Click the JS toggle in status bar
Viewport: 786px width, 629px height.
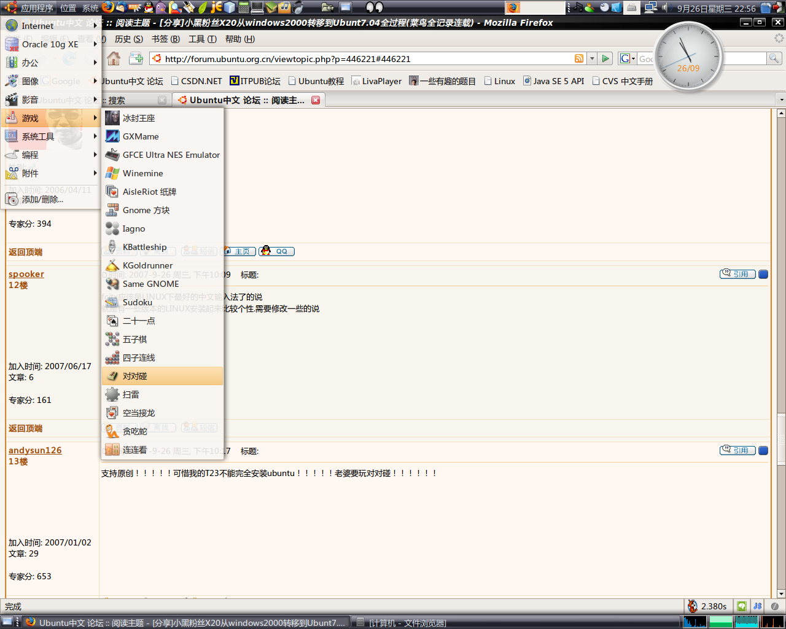click(x=758, y=606)
